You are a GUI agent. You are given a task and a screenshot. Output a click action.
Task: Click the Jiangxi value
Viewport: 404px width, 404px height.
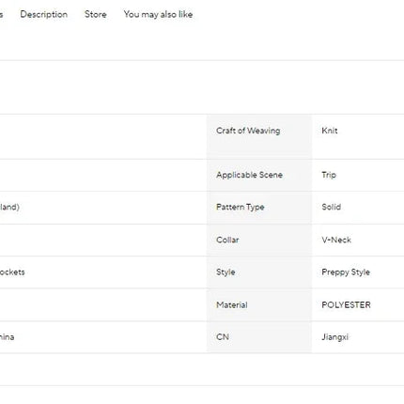pos(334,337)
